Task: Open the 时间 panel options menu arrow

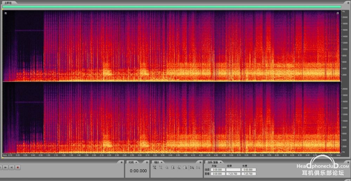Action: pyautogui.click(x=147, y=162)
